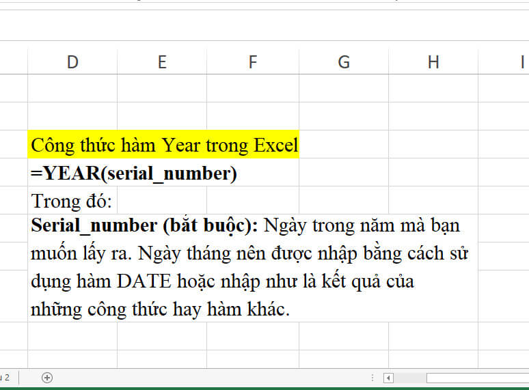Select column G header
This screenshot has width=529, height=390.
(x=344, y=62)
